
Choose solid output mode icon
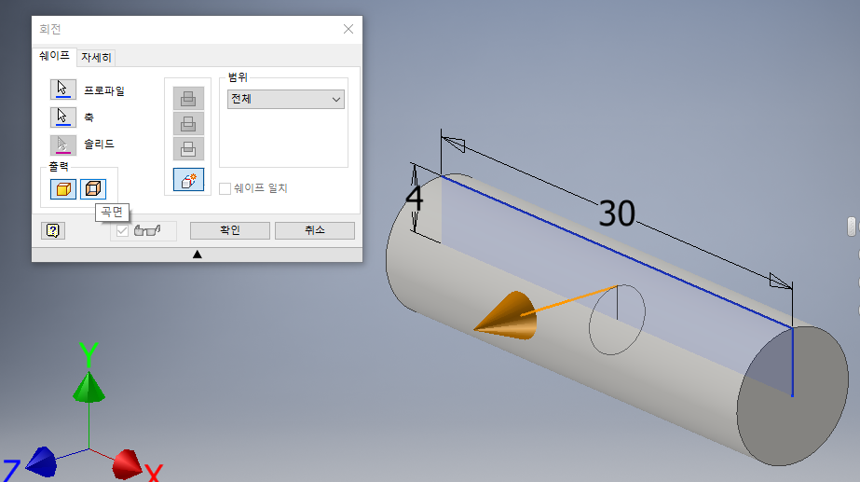click(63, 189)
